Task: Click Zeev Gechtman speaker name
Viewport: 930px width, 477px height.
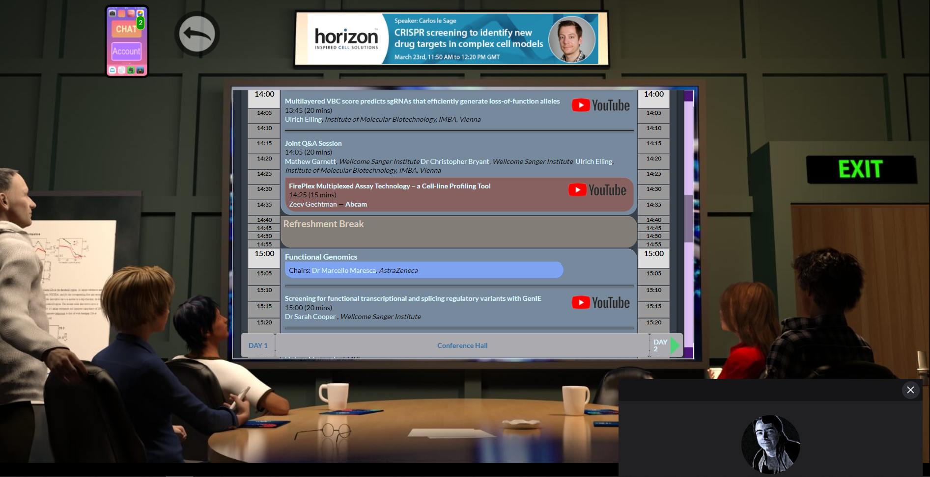Action: coord(313,204)
